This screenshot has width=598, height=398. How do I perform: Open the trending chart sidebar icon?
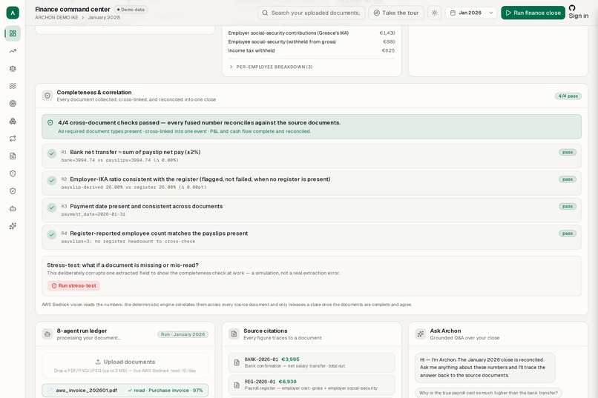pos(13,51)
